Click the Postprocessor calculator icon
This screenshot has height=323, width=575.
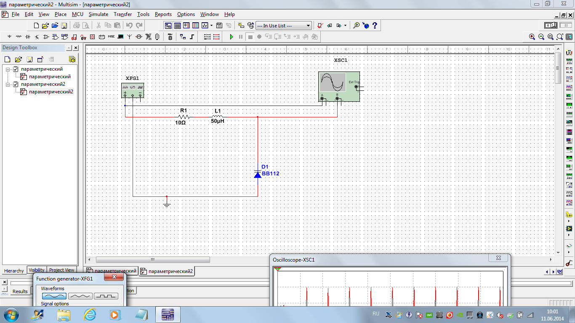coord(219,26)
